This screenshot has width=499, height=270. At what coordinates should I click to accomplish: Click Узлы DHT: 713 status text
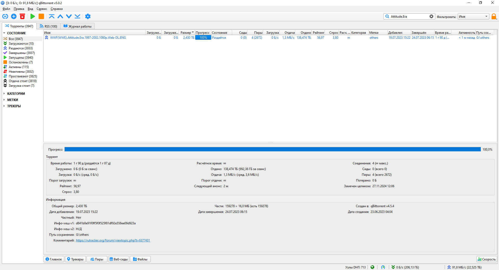coord(355,267)
